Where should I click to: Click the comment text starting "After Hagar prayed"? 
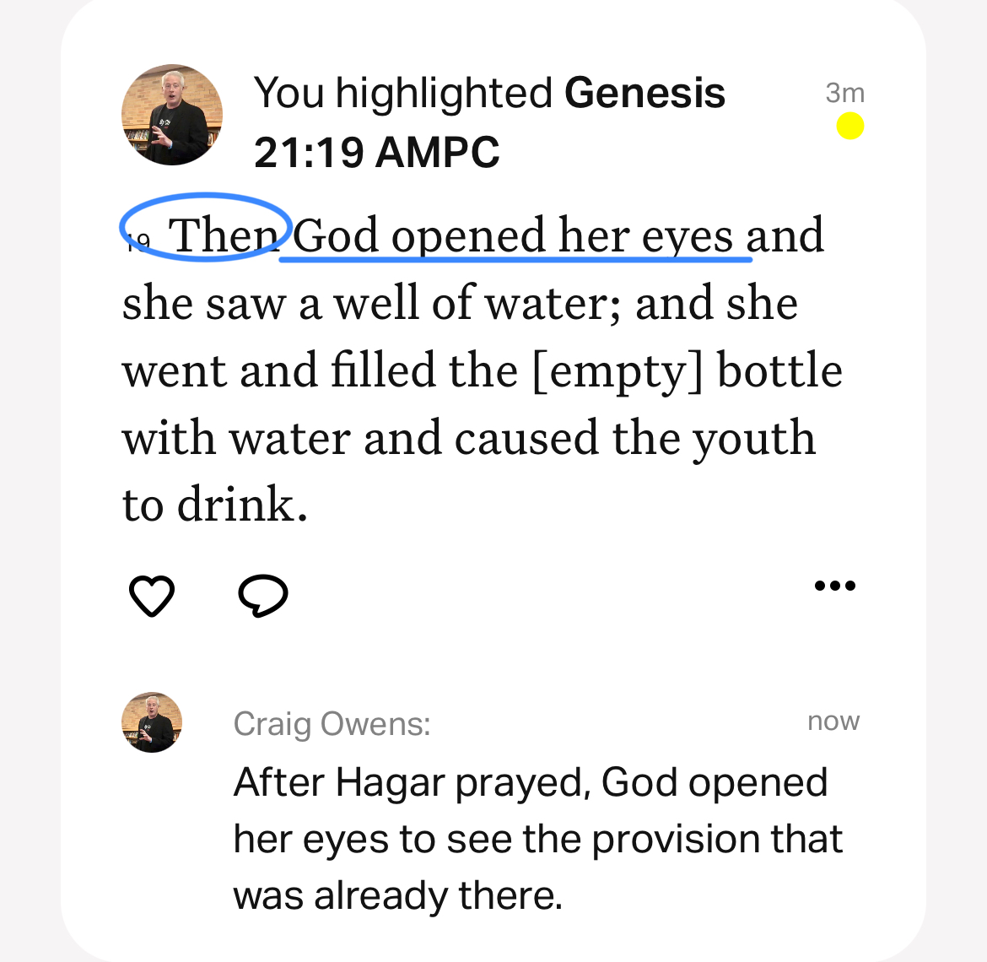point(537,839)
